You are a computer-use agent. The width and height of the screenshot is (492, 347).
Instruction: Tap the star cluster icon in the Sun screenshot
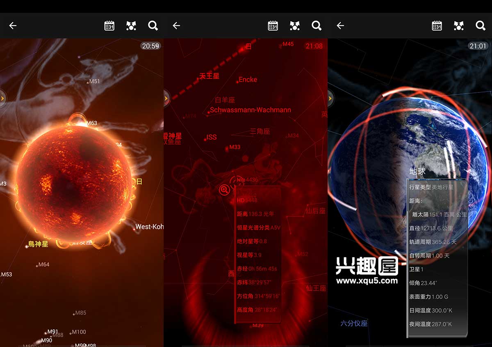[131, 25]
